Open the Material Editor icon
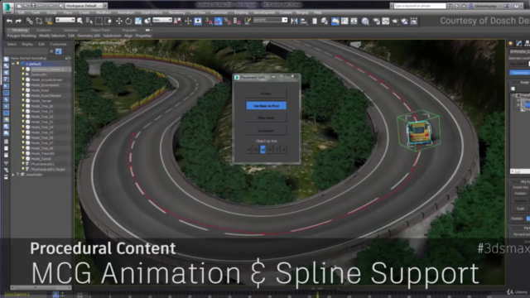 pyautogui.click(x=365, y=22)
